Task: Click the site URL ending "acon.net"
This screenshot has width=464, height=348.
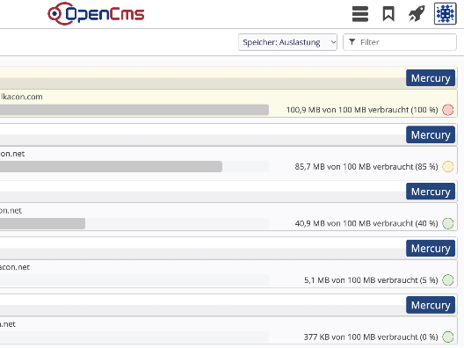Action: pyautogui.click(x=15, y=267)
